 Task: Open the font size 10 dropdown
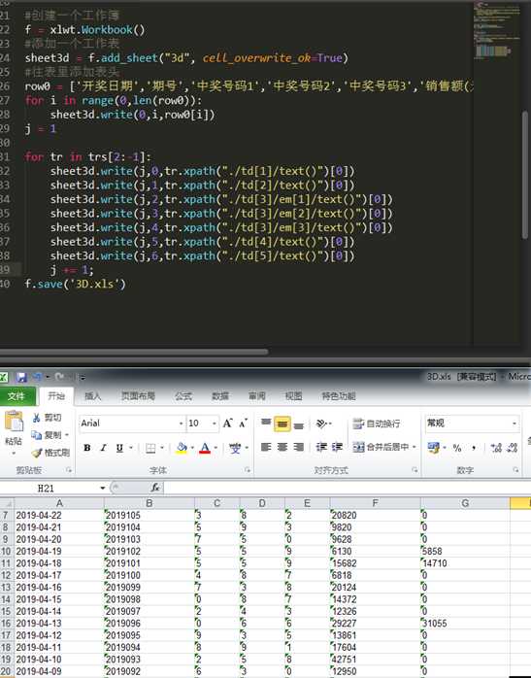[x=215, y=424]
